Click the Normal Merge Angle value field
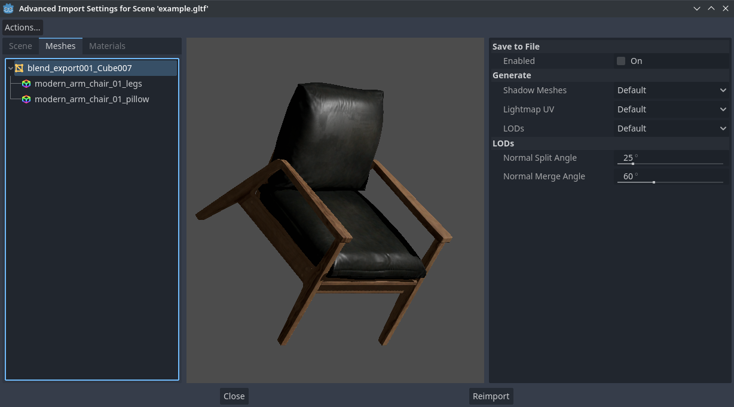Viewport: 734px width, 407px height. coord(628,176)
